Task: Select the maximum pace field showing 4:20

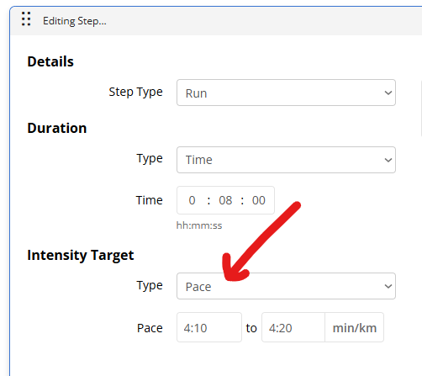Action: 293,327
